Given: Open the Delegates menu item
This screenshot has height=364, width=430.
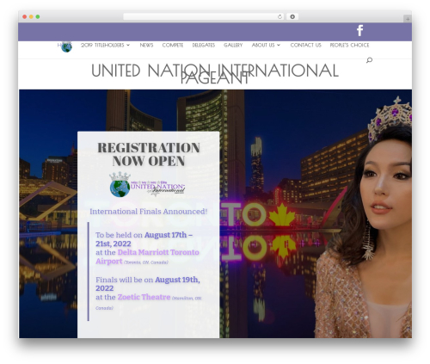Looking at the screenshot, I should (x=203, y=45).
